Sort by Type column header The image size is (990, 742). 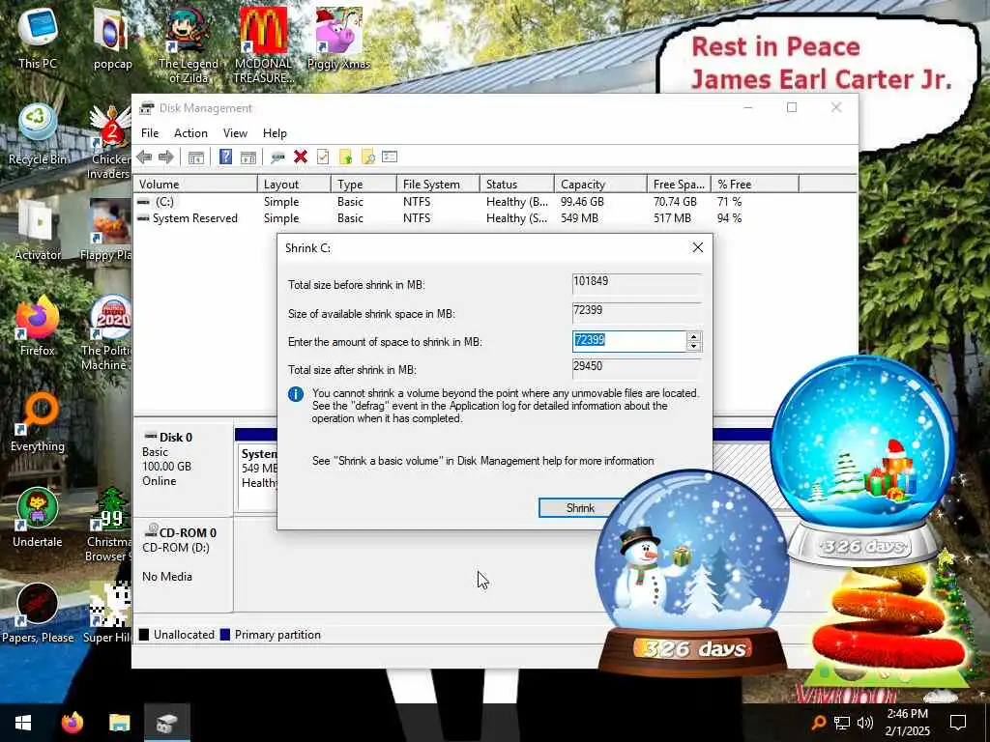pyautogui.click(x=364, y=185)
